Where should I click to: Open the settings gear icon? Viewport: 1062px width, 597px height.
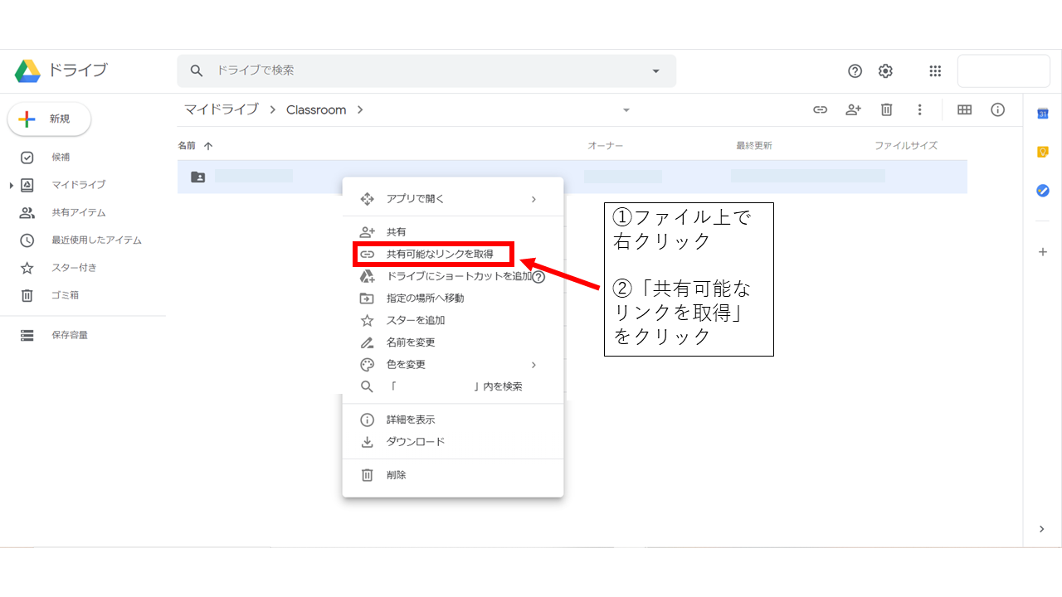point(885,71)
